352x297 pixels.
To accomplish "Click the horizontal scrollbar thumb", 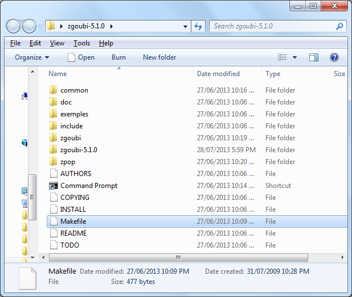I will (178, 257).
